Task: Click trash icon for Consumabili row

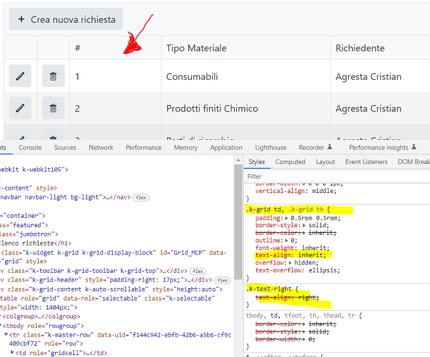Action: click(53, 77)
